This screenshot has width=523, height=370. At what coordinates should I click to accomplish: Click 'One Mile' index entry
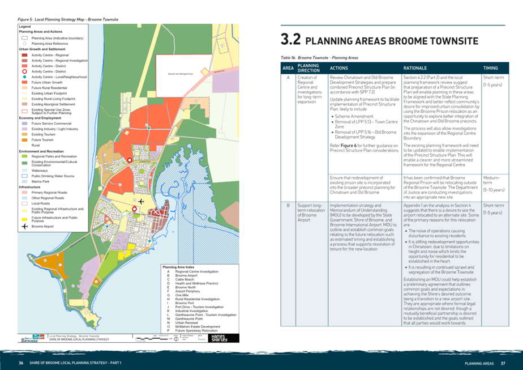click(x=182, y=295)
